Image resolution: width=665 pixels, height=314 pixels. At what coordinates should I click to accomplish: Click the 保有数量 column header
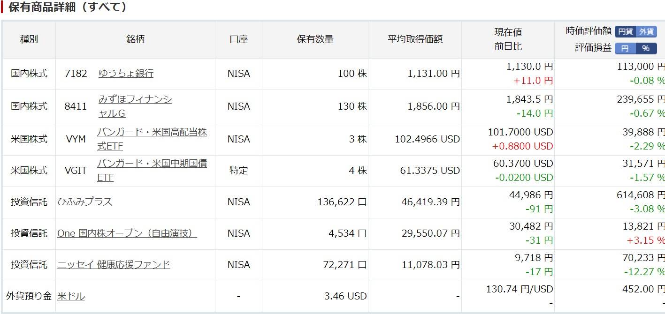(315, 39)
